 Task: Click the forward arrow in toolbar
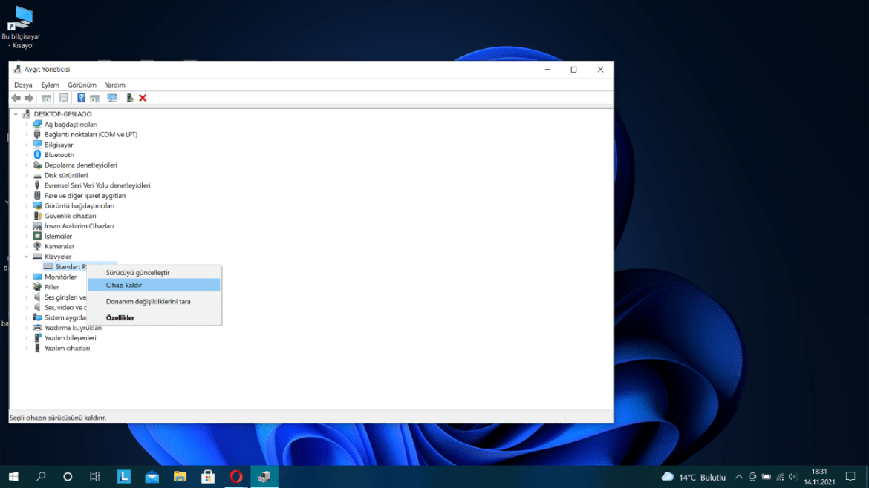click(29, 98)
